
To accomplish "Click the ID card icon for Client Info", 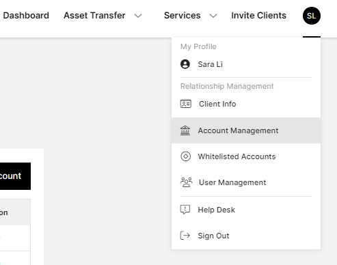I will (x=186, y=104).
